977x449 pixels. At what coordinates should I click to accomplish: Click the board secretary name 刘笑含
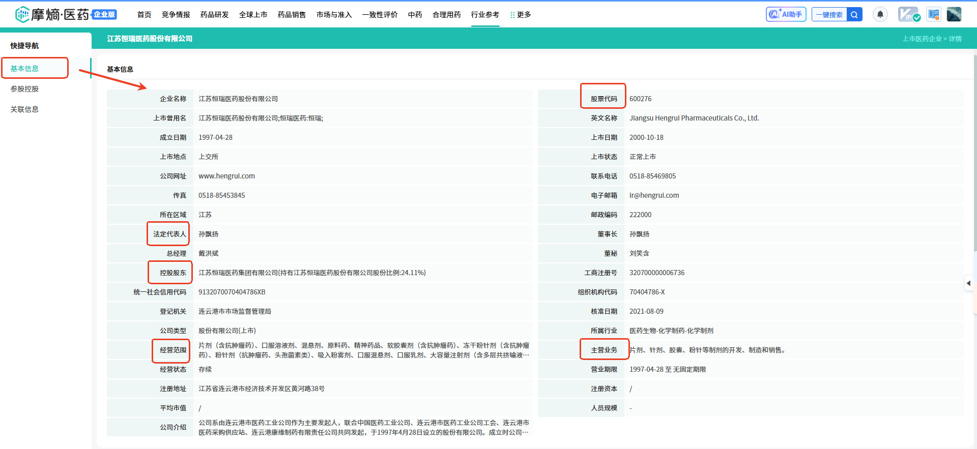(x=639, y=253)
